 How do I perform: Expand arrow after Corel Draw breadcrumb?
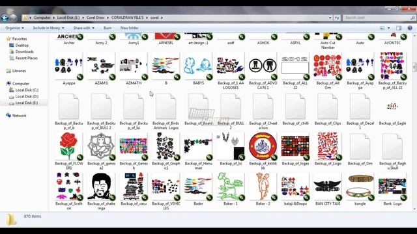click(108, 18)
